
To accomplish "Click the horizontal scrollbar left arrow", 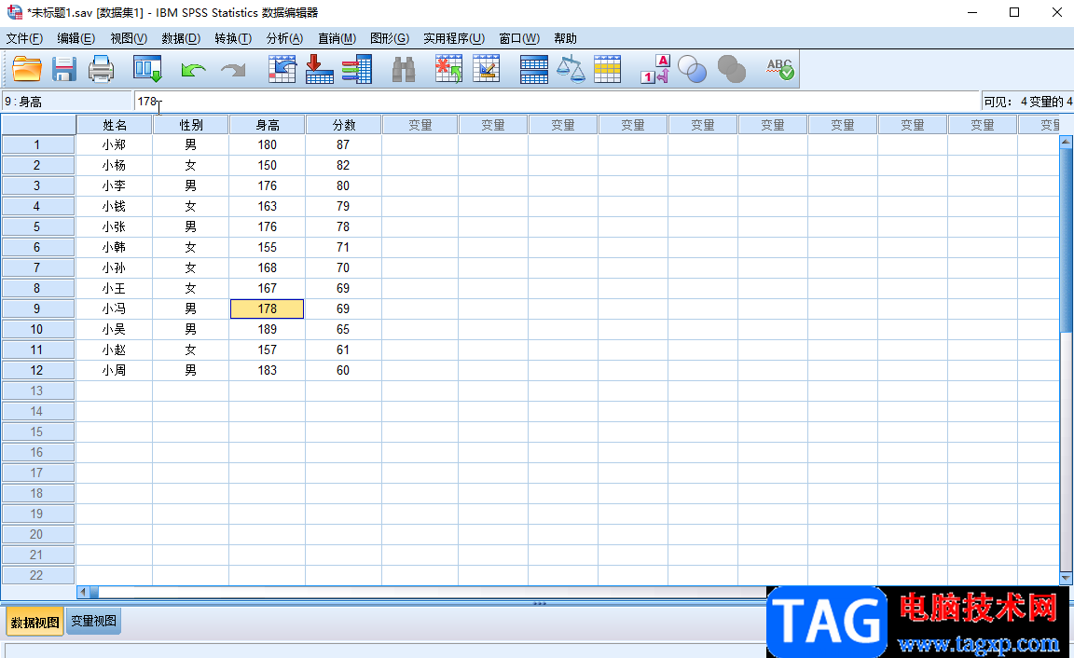I will (83, 592).
